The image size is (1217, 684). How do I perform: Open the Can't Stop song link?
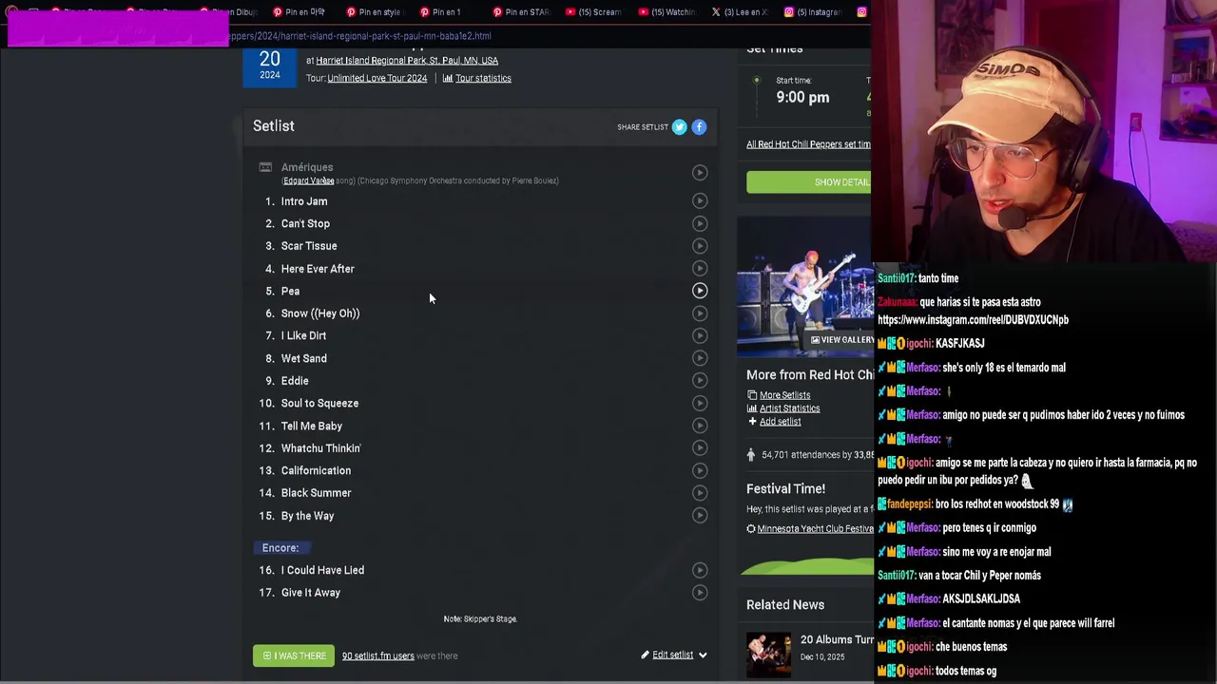click(x=305, y=223)
